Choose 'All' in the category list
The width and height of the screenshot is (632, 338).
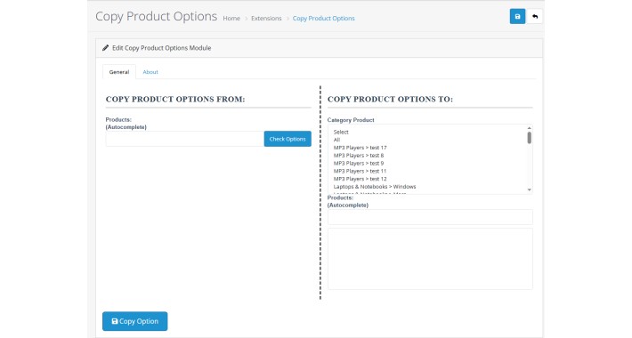(x=427, y=140)
